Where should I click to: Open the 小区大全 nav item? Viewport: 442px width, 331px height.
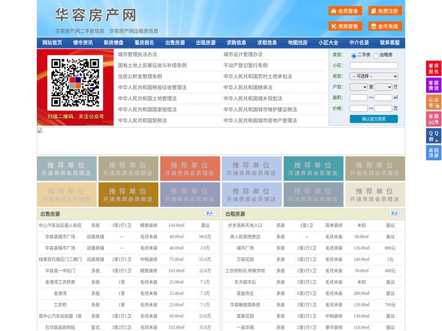(328, 43)
